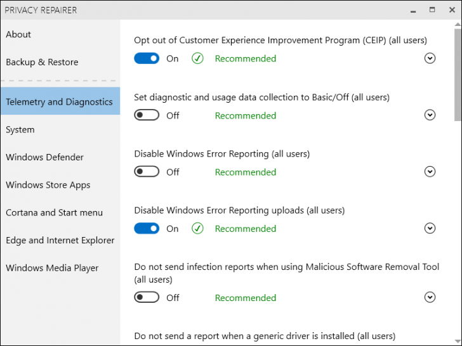Expand details for diagnostic data collection setting
The image size is (462, 346).
[430, 115]
